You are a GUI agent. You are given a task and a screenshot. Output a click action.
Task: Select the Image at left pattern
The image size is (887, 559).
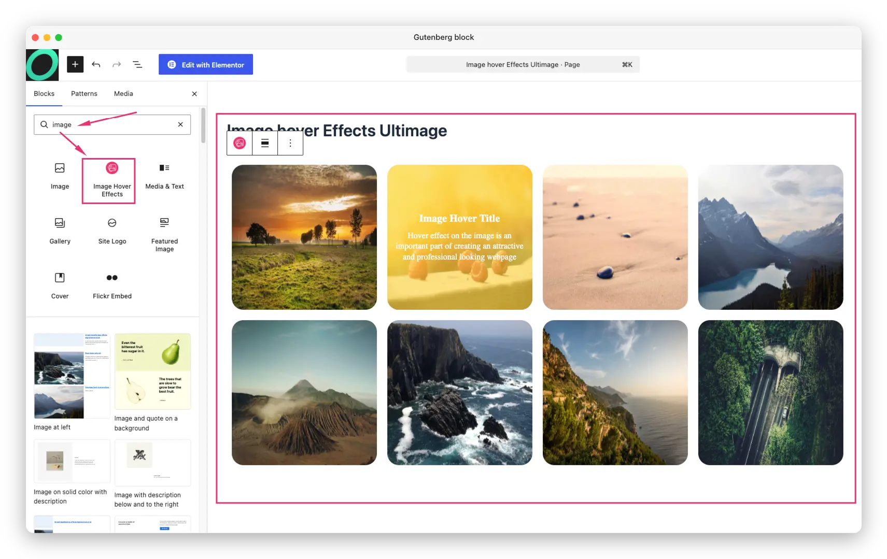(72, 382)
